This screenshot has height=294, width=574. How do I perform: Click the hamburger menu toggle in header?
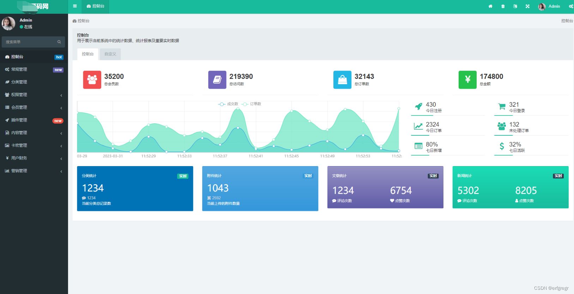tap(75, 6)
